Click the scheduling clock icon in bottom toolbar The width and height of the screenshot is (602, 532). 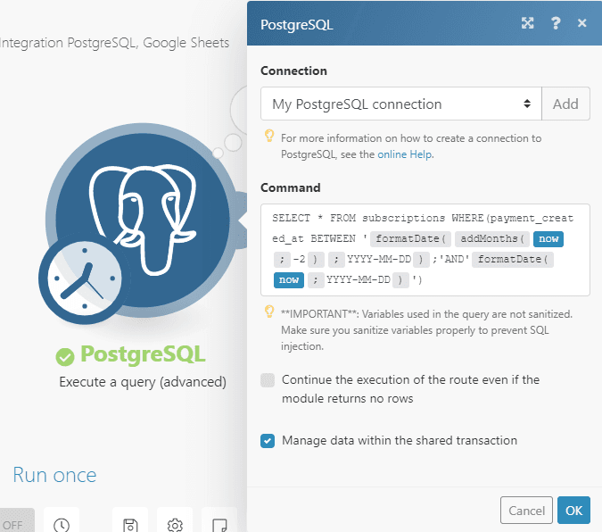point(61,524)
